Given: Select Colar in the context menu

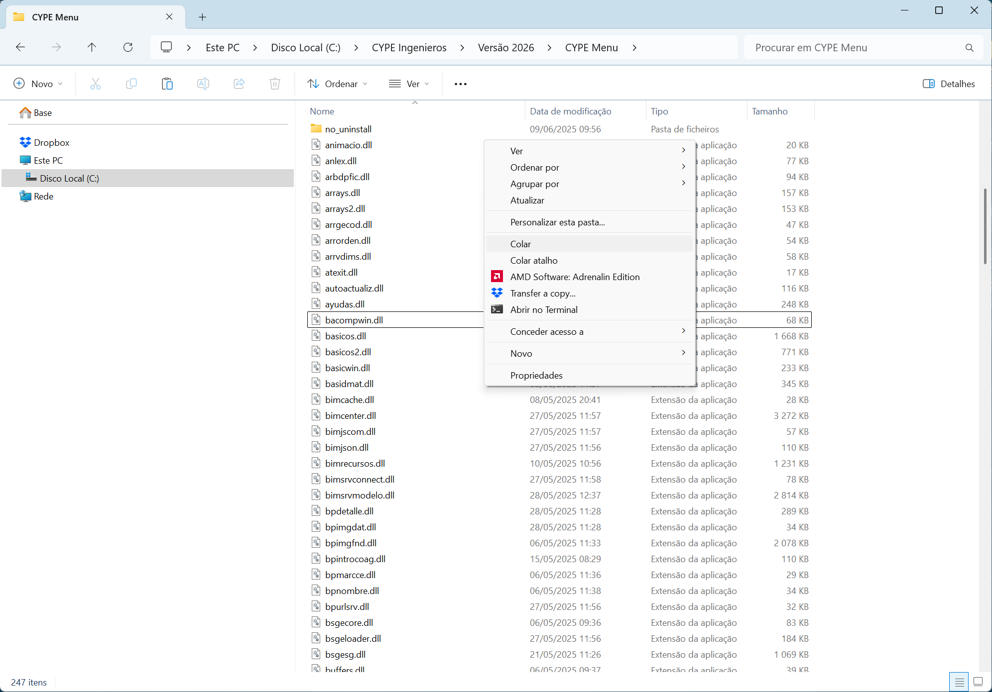Looking at the screenshot, I should pos(520,244).
